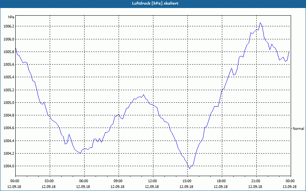The width and height of the screenshot is (306, 191).
Task: Click the 'Normal' label beside the chart
Action: click(298, 129)
